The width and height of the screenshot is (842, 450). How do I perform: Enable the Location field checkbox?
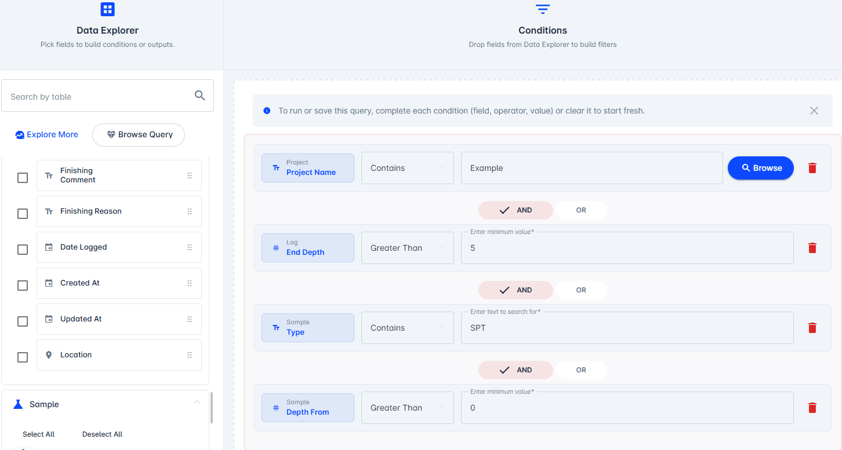click(x=23, y=357)
